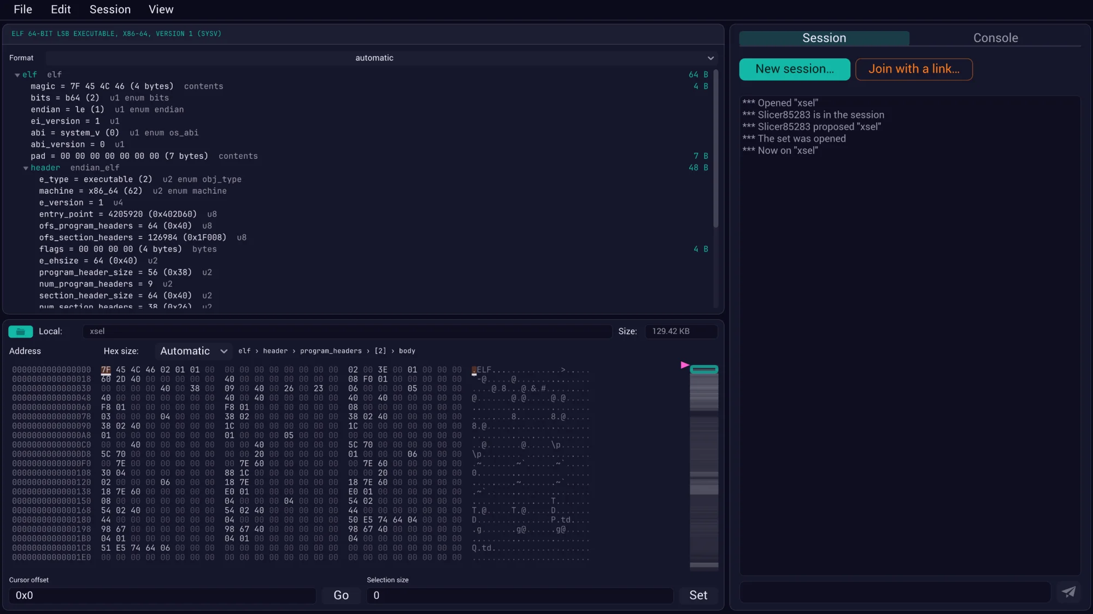Click the pink minimap position marker arrow
This screenshot has height=614, width=1093.
[x=684, y=365]
